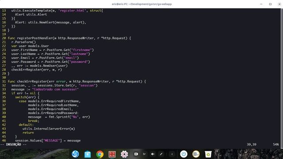The height and width of the screenshot is (159, 283).
Task: Click 'utils.NewAlert(message, alert)' on line 16
Action: 56,23
